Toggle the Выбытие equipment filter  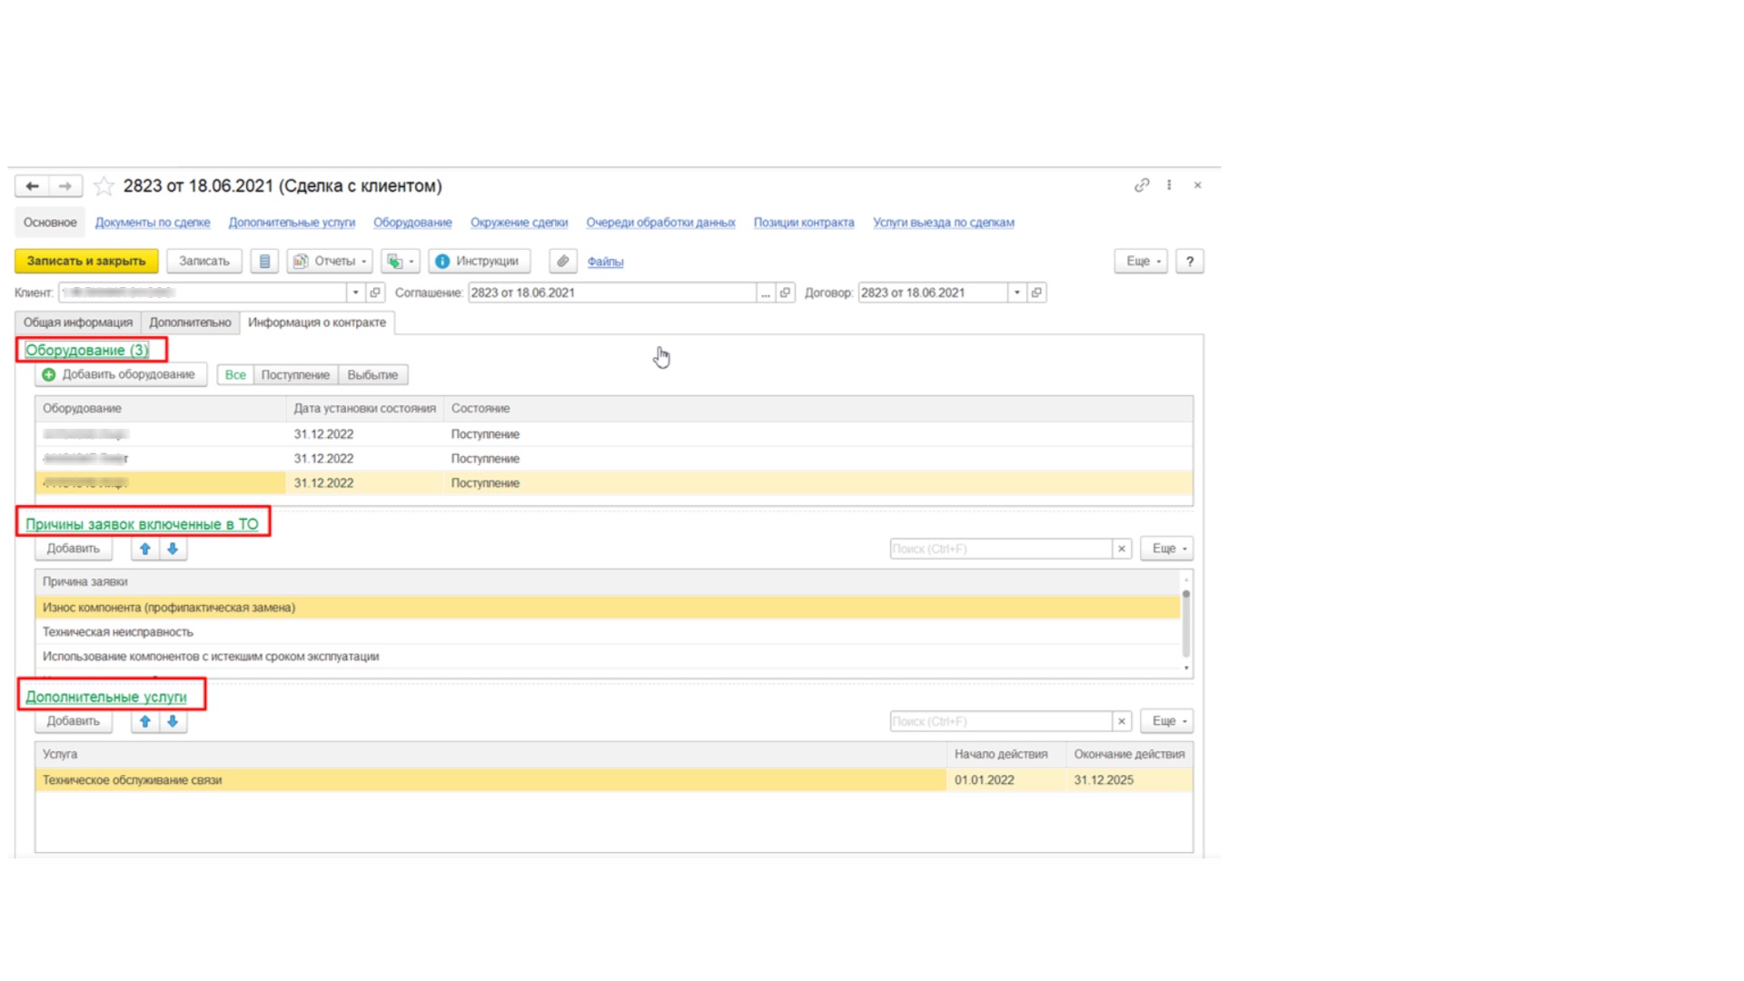(x=372, y=375)
